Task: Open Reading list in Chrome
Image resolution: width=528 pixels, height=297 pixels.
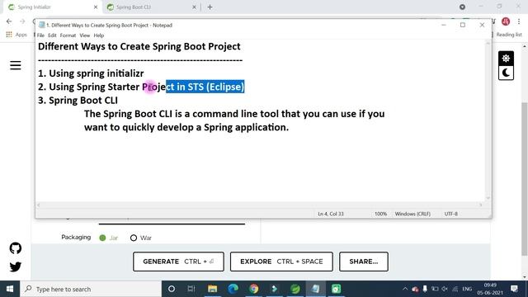Action: click(x=508, y=35)
